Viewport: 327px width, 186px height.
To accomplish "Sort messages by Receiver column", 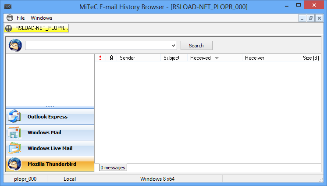I will (264, 58).
